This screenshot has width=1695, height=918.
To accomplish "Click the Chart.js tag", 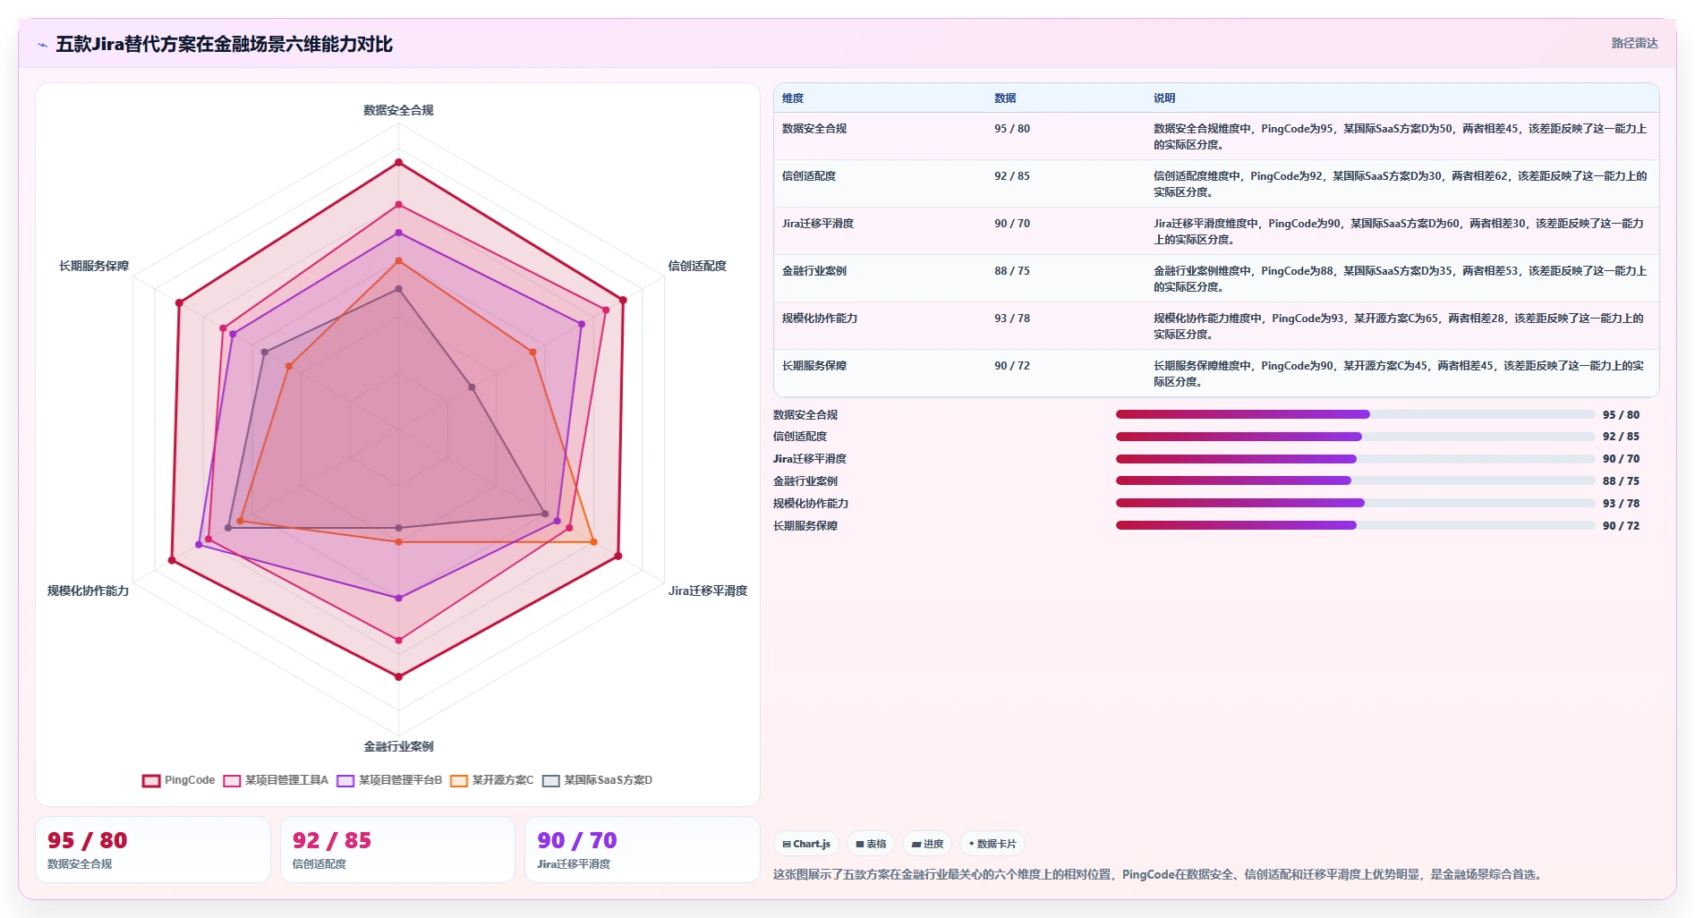I will 806,844.
